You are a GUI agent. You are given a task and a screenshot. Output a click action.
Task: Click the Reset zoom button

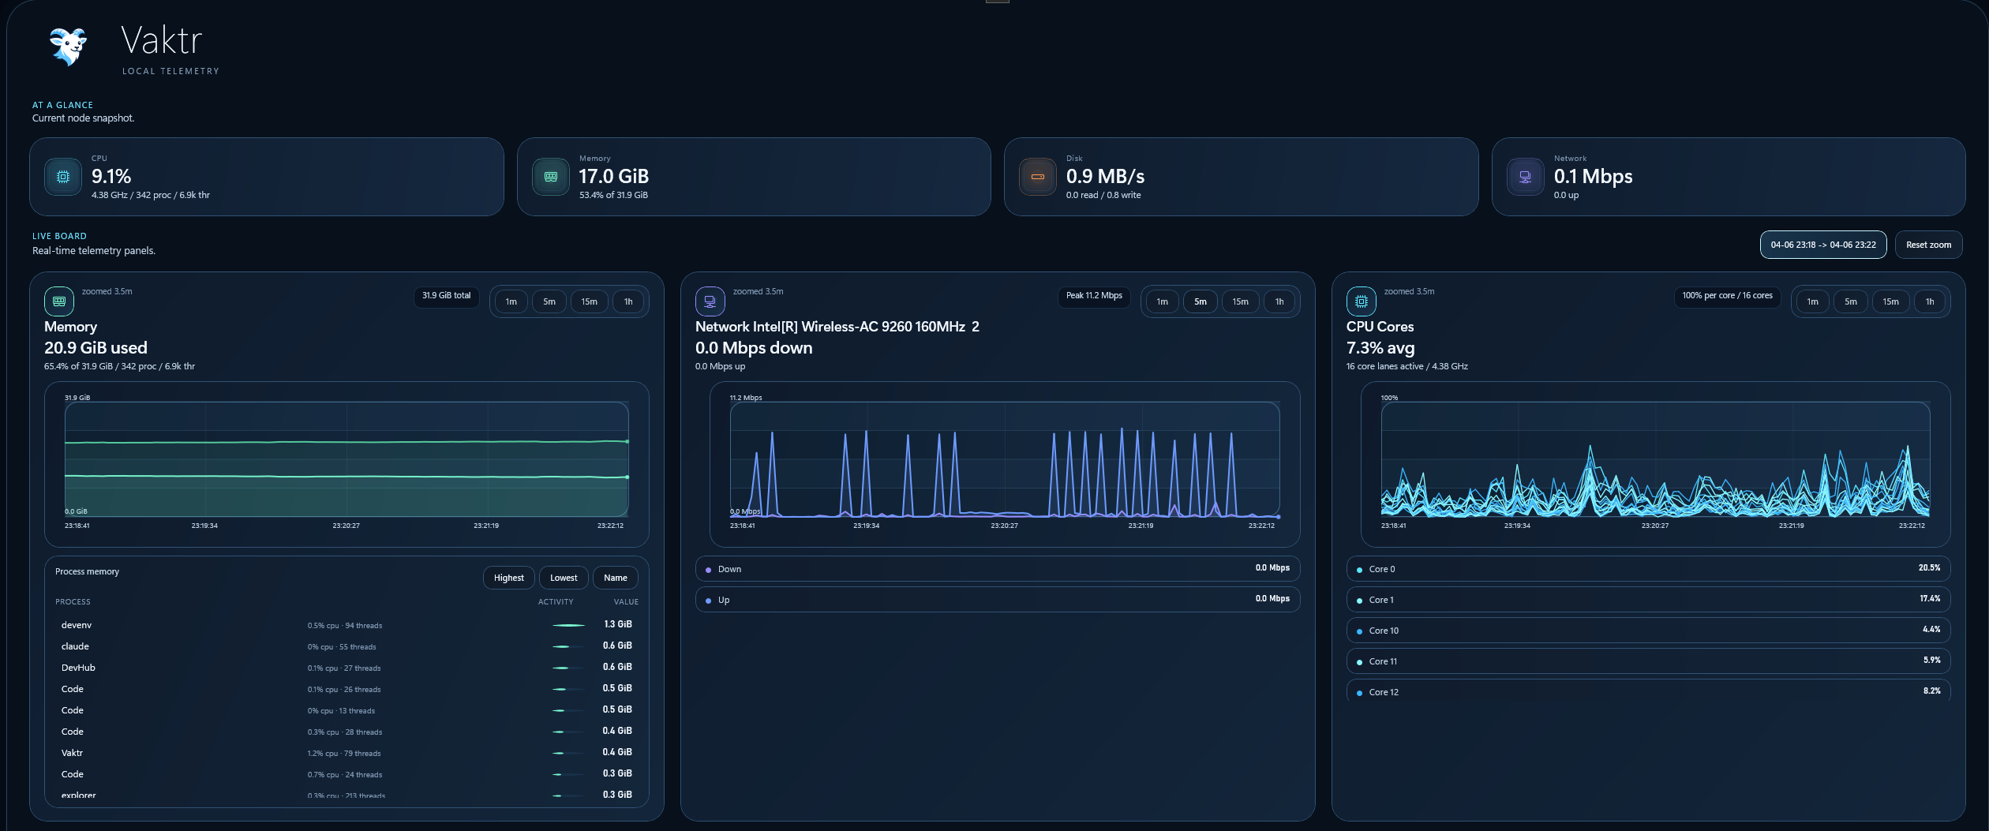point(1928,245)
